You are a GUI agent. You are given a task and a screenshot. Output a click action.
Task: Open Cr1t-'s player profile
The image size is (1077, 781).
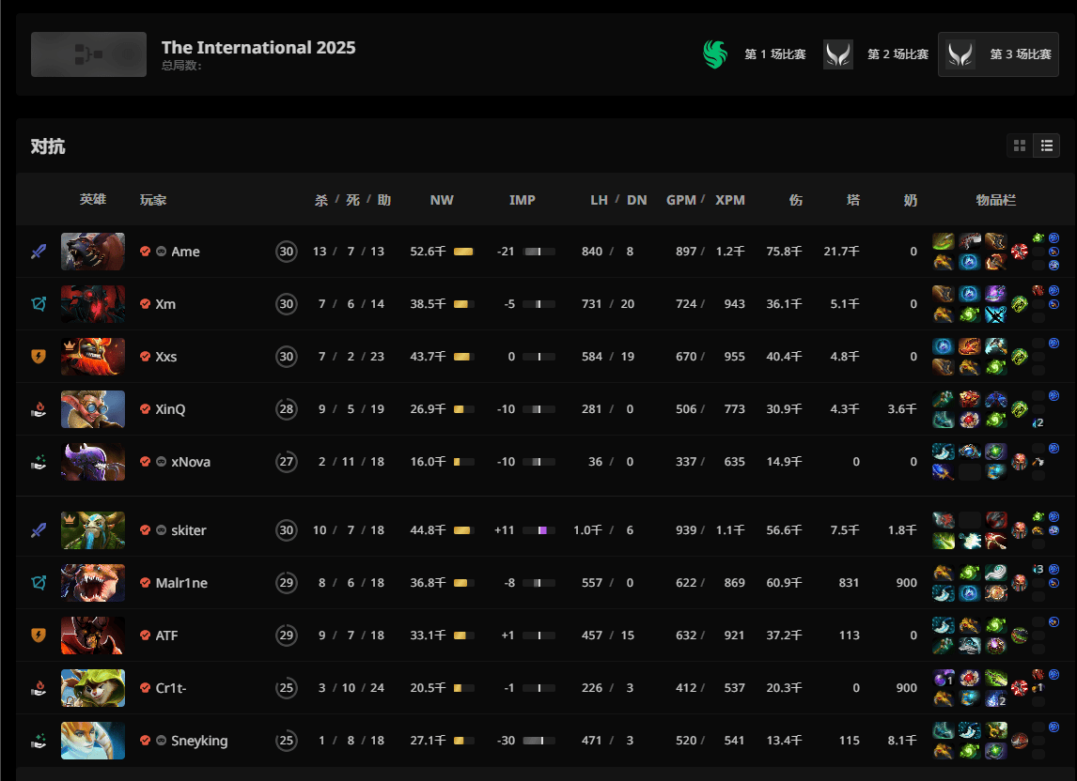point(170,688)
